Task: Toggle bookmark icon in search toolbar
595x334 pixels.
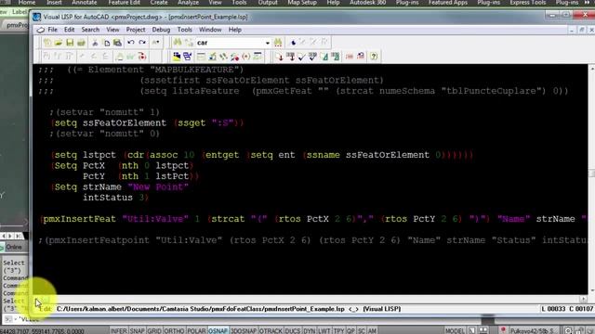Action: 293,43
